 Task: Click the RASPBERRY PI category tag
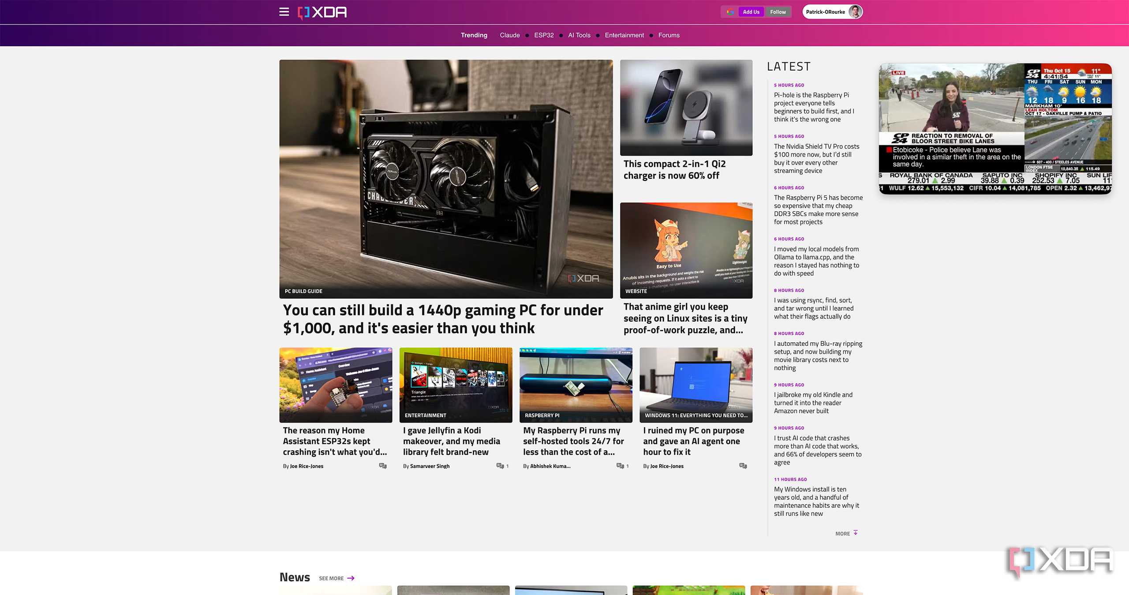coord(542,415)
